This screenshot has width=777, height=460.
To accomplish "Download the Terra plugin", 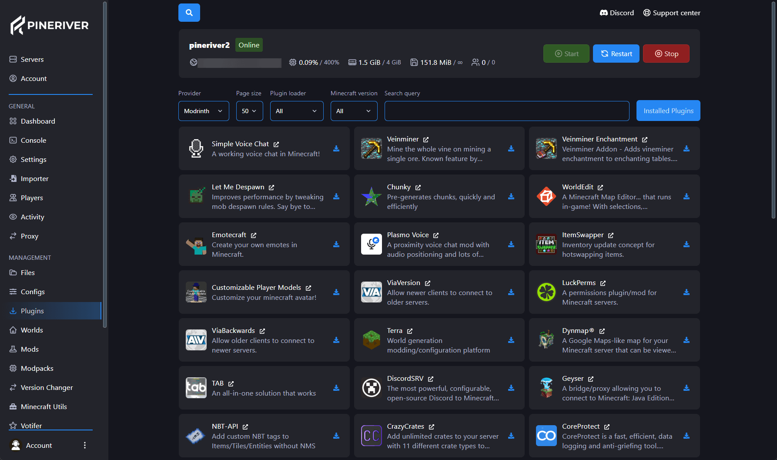I will 511,340.
